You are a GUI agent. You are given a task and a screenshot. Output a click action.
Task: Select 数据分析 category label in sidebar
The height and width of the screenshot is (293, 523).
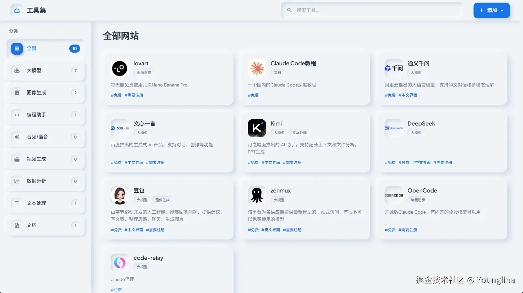[36, 181]
